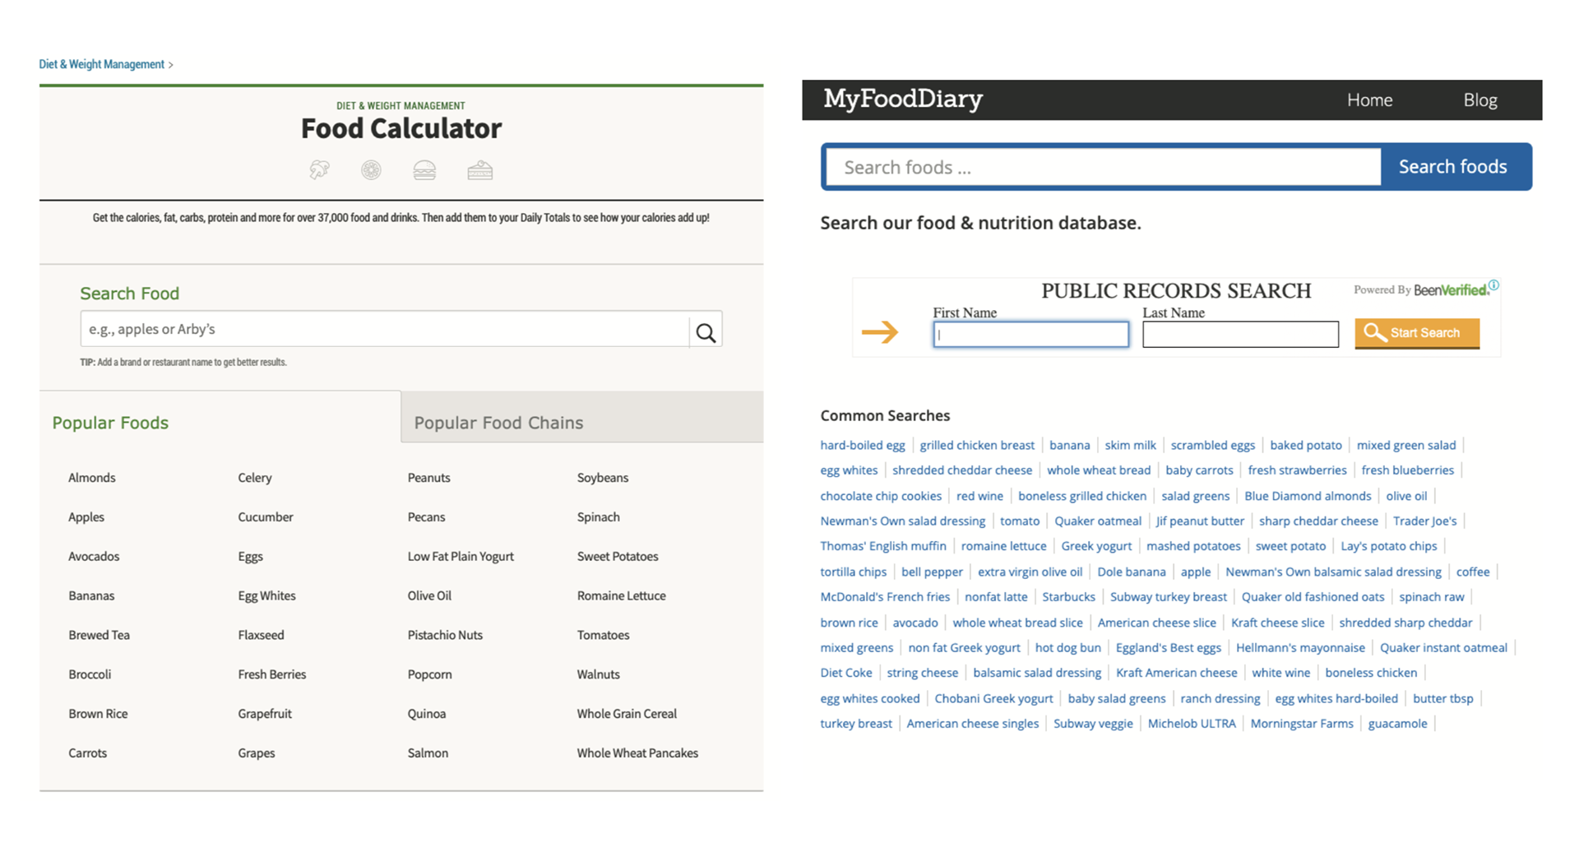Viewport: 1579px width, 852px height.
Task: Open the Newman's Own salad dressing search
Action: (x=902, y=521)
